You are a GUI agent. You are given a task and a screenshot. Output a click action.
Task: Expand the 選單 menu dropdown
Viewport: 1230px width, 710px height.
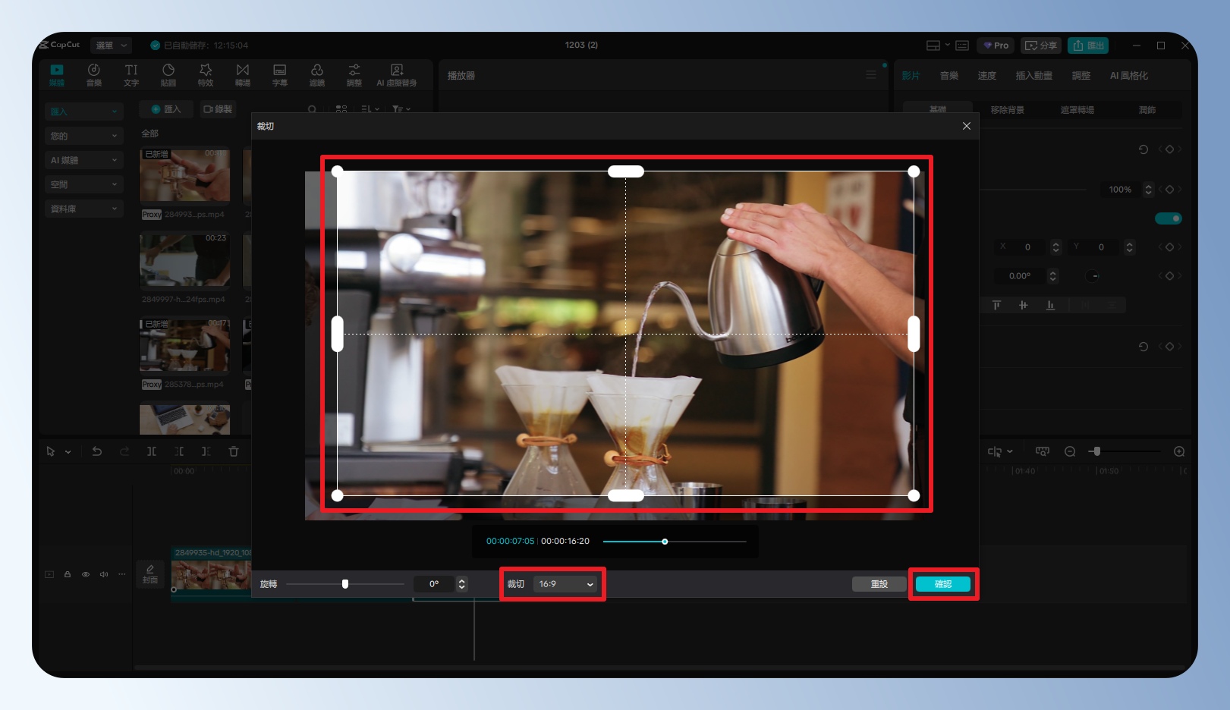tap(111, 46)
